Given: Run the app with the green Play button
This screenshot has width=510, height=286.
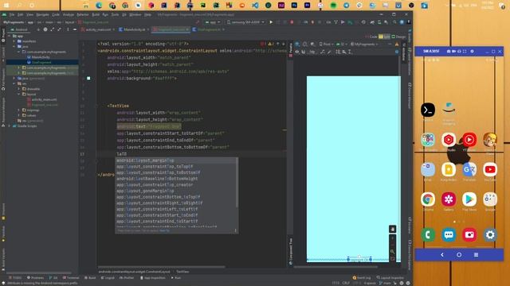Looking at the screenshot, I should tap(271, 22).
